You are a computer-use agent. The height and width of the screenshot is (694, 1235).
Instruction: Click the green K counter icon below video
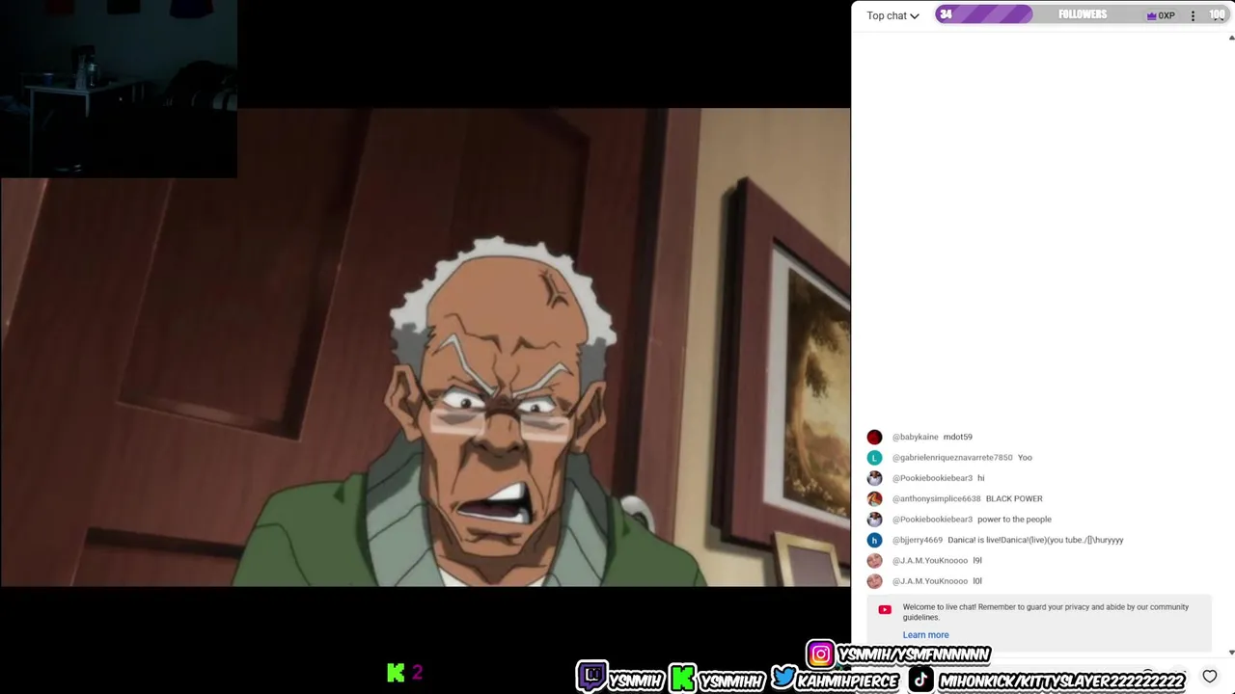click(x=396, y=673)
